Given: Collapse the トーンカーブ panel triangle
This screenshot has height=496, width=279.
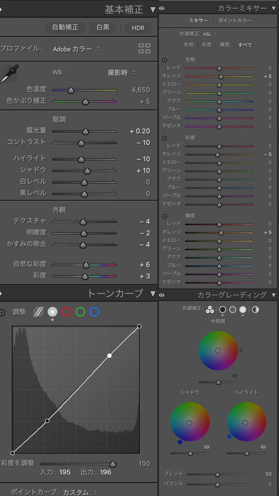Looking at the screenshot, I should pos(153,294).
